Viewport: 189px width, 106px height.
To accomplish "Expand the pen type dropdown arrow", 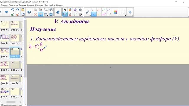I will point(90,16).
